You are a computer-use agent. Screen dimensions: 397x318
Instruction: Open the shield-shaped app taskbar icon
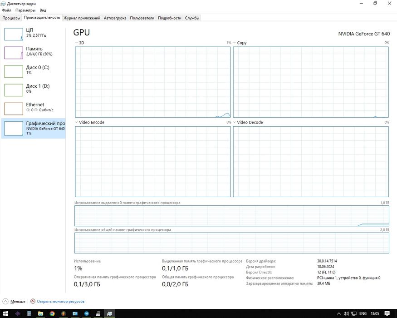point(64,313)
